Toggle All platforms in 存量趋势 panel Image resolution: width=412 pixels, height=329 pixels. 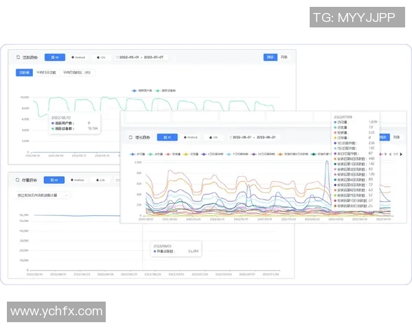coord(55,181)
